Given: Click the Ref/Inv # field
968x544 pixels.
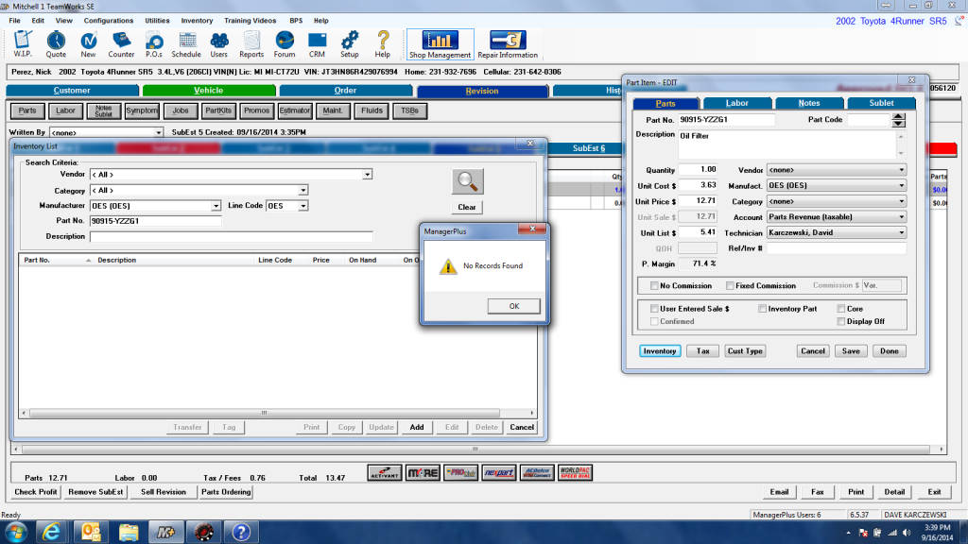Looking at the screenshot, I should click(836, 248).
